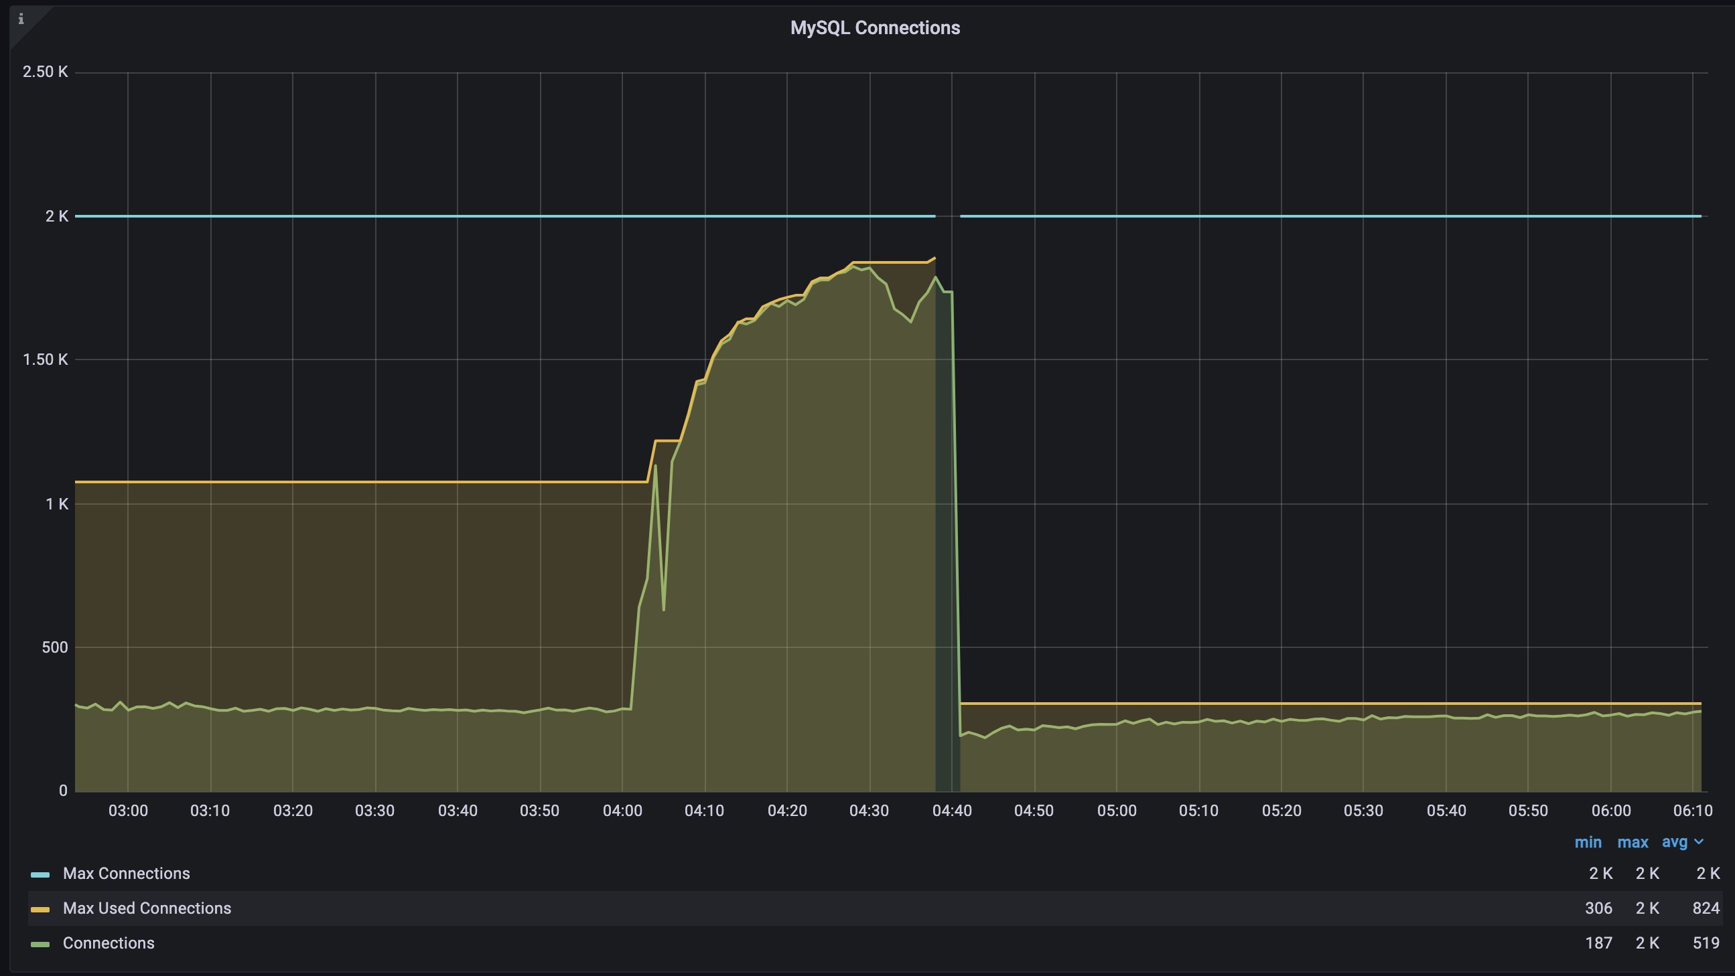1735x976 pixels.
Task: Toggle the Connections series label in legend
Action: click(109, 944)
